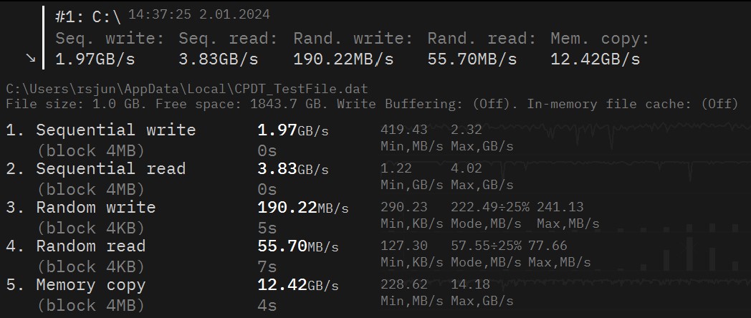Select the Random read test row

click(x=90, y=246)
